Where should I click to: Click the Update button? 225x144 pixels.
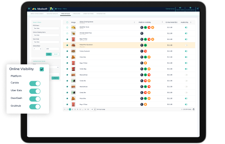click(56, 78)
